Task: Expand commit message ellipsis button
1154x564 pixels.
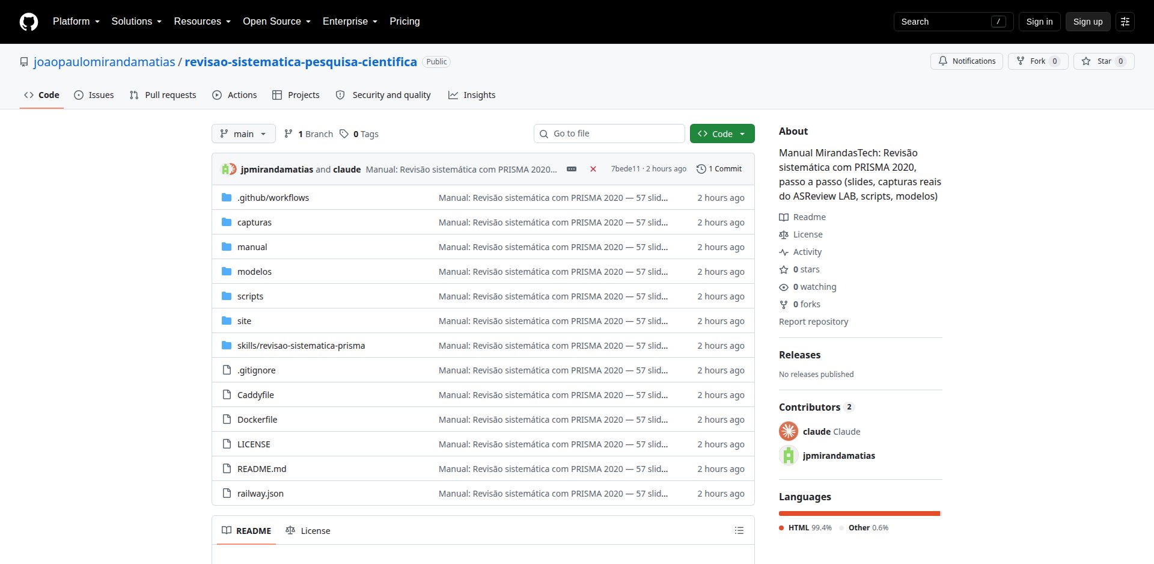Action: tap(572, 169)
